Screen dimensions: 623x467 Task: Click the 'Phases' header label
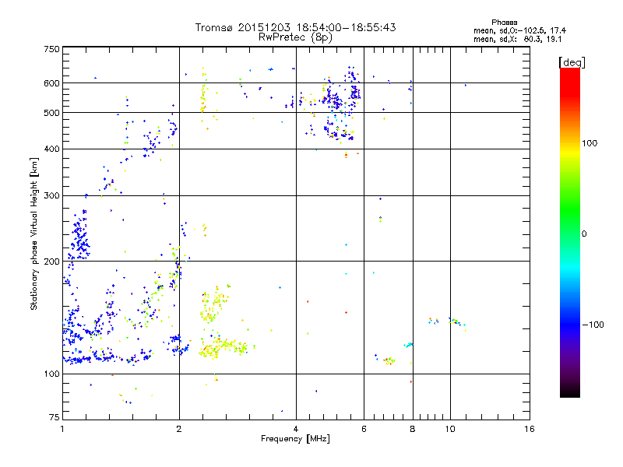click(504, 23)
